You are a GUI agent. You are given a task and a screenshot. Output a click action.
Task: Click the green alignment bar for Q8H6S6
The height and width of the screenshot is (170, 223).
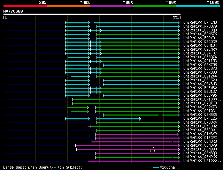pyautogui.click(x=141, y=115)
